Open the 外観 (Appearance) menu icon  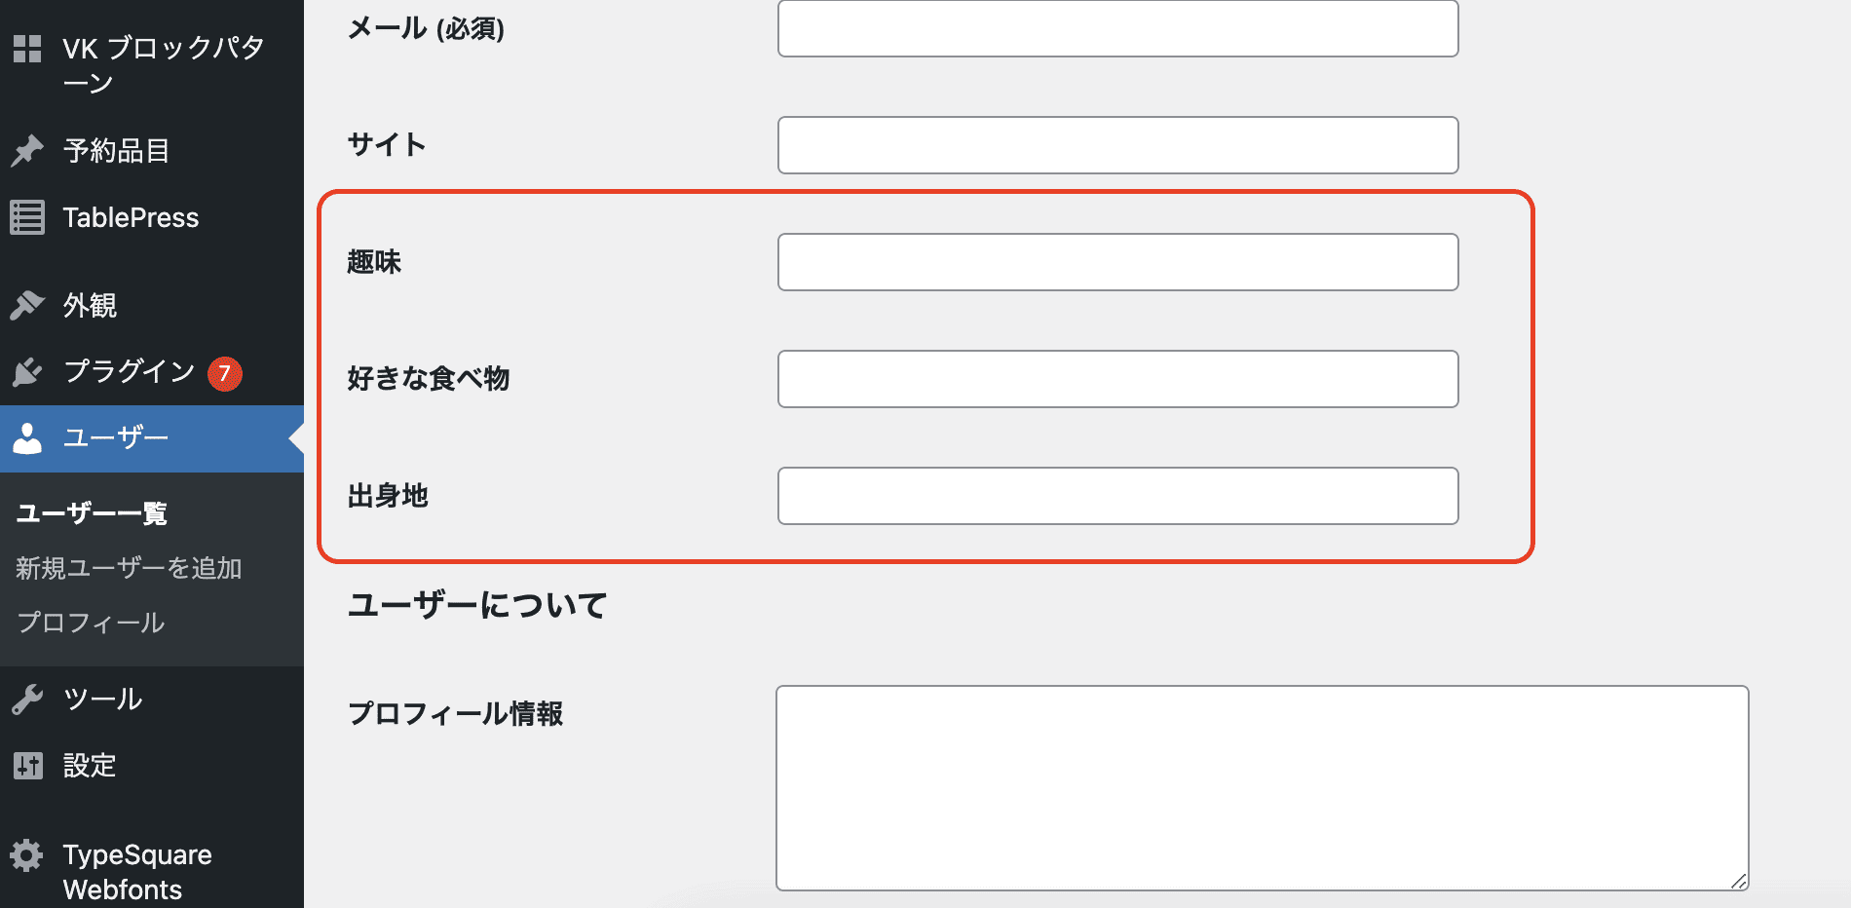click(x=29, y=305)
